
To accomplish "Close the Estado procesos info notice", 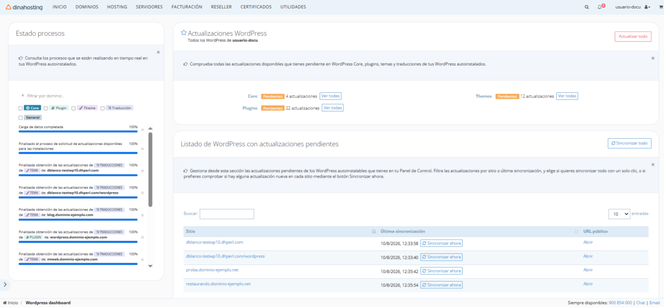I will (x=158, y=52).
